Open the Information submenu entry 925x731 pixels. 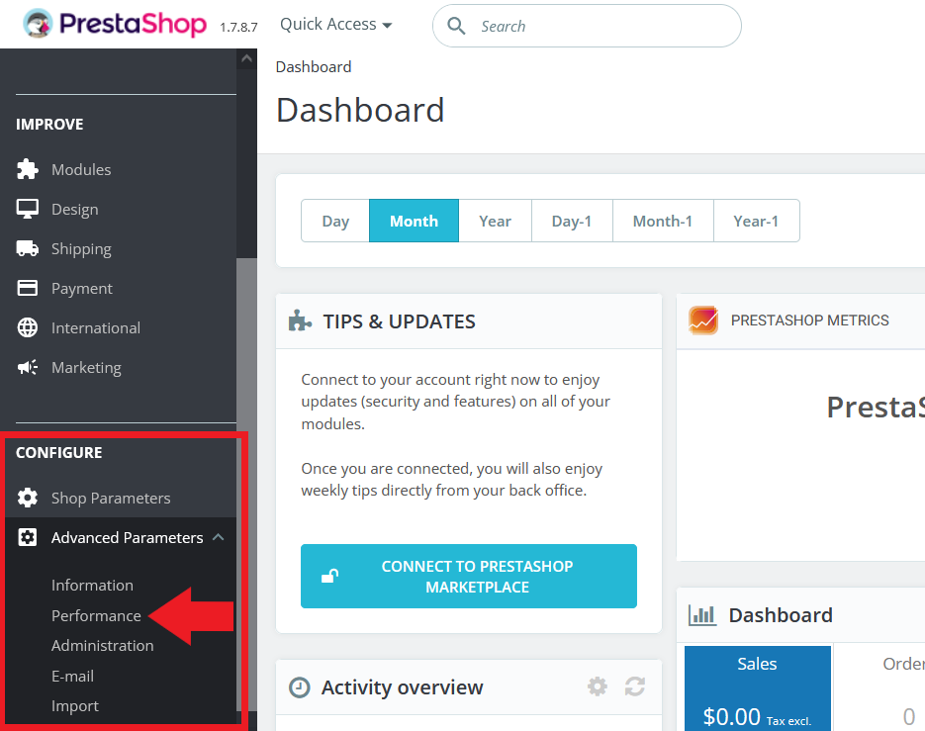(92, 586)
